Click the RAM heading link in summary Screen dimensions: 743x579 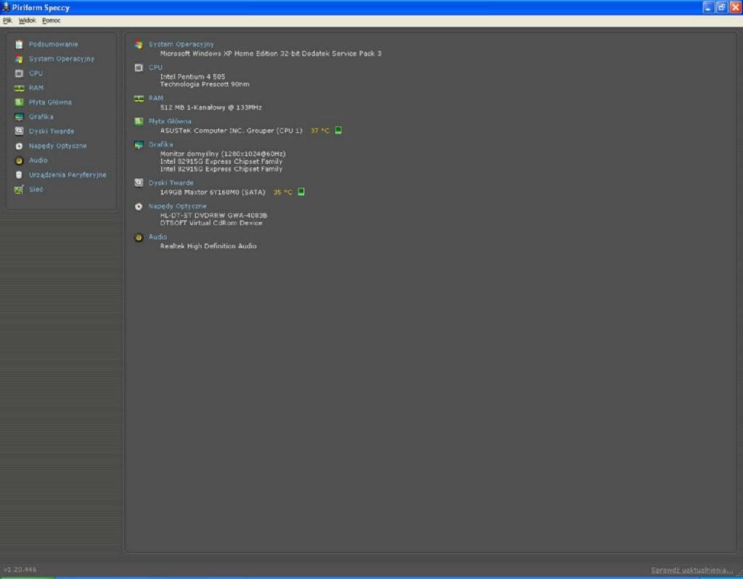click(x=156, y=98)
